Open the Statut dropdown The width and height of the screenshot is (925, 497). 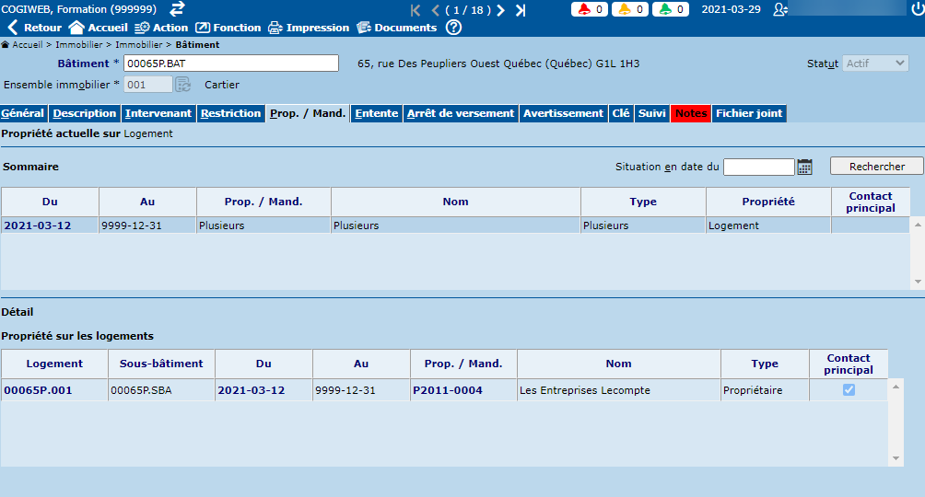(876, 64)
